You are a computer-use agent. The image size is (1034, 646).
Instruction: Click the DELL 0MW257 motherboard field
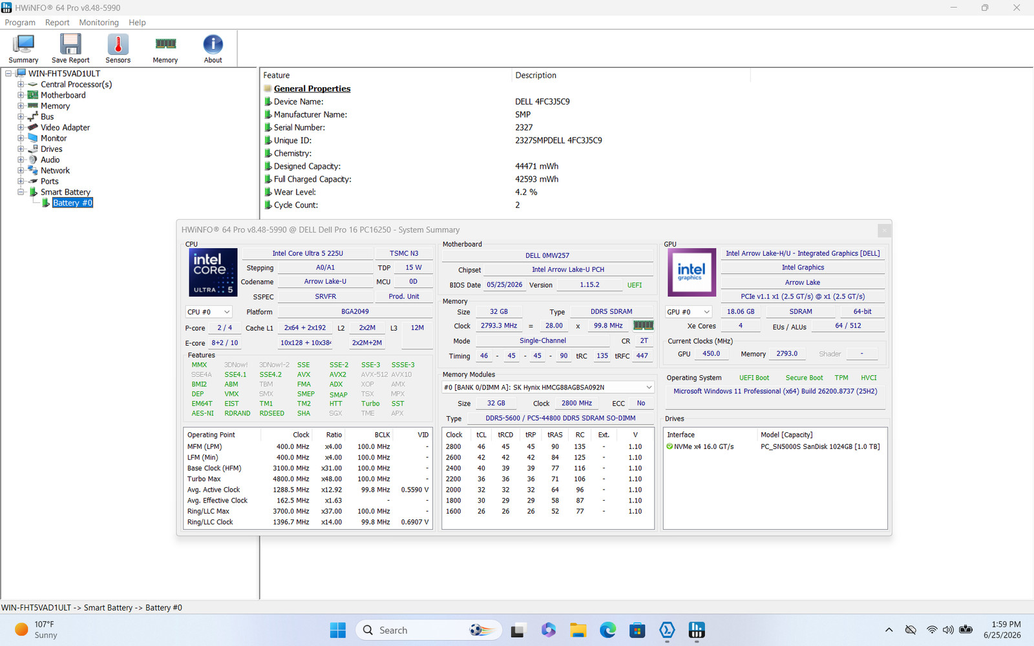click(547, 256)
